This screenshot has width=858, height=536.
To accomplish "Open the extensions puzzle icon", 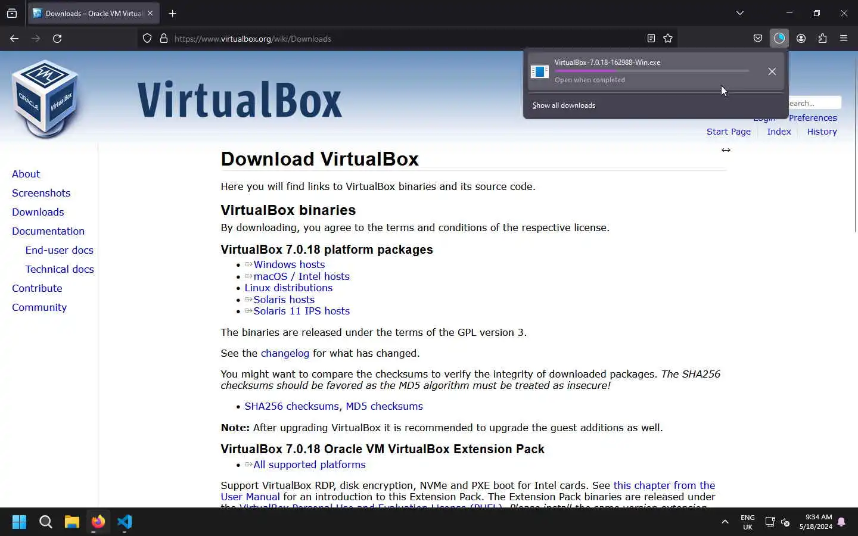I will coord(822,39).
